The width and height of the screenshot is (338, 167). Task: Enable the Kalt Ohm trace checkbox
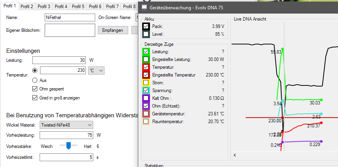146,98
